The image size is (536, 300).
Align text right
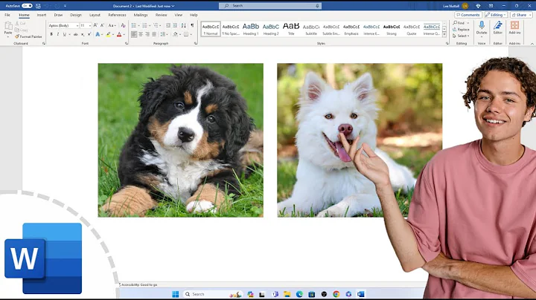pos(147,34)
